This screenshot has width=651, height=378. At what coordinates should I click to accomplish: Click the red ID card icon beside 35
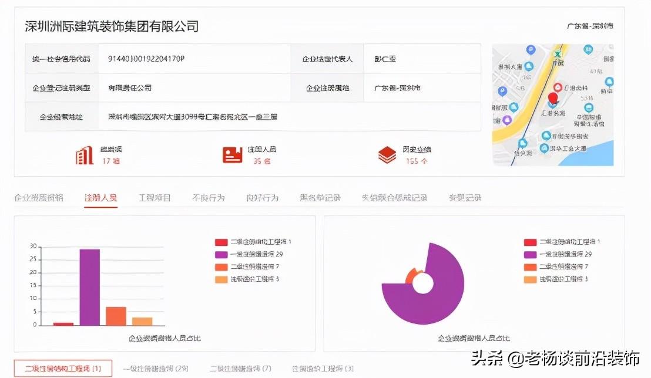(x=233, y=155)
